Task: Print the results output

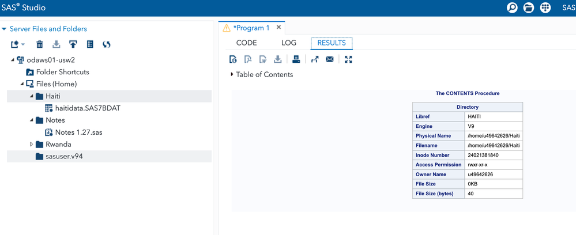Action: point(296,59)
